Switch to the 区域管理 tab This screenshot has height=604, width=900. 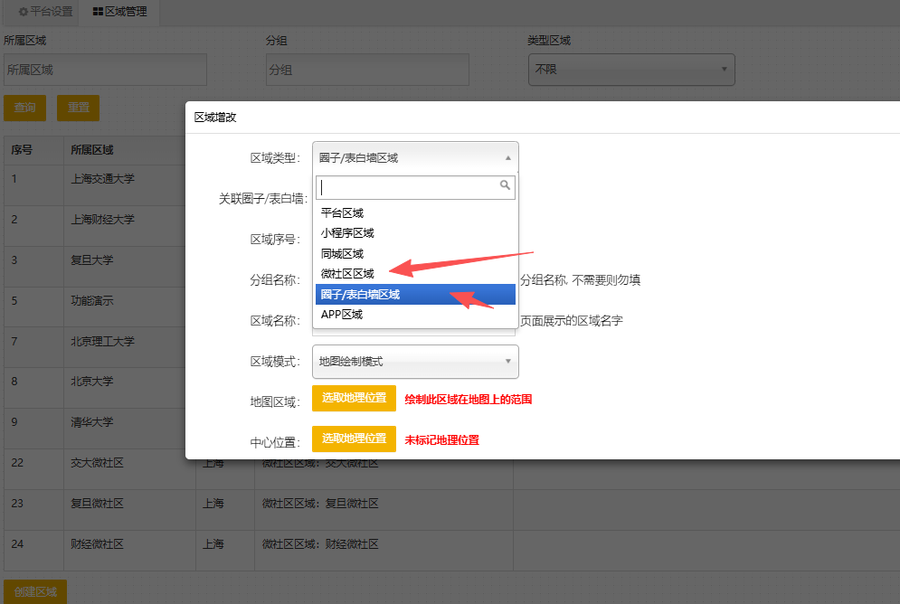click(119, 12)
